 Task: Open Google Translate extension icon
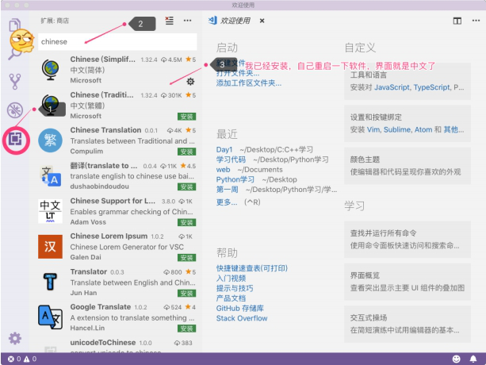(50, 317)
